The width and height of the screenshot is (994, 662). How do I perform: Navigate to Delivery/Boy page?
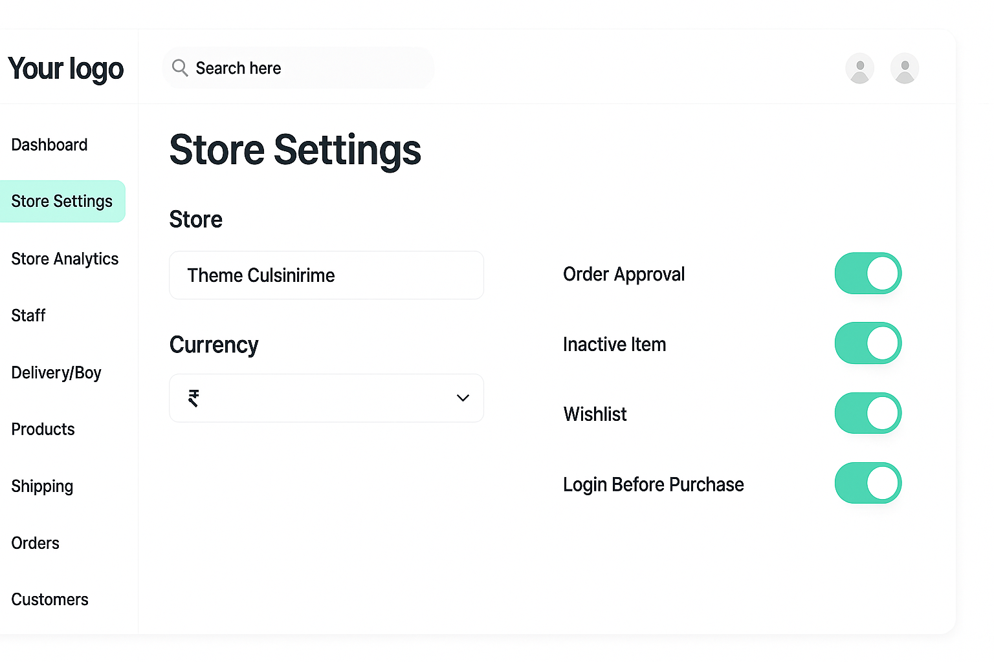[56, 373]
